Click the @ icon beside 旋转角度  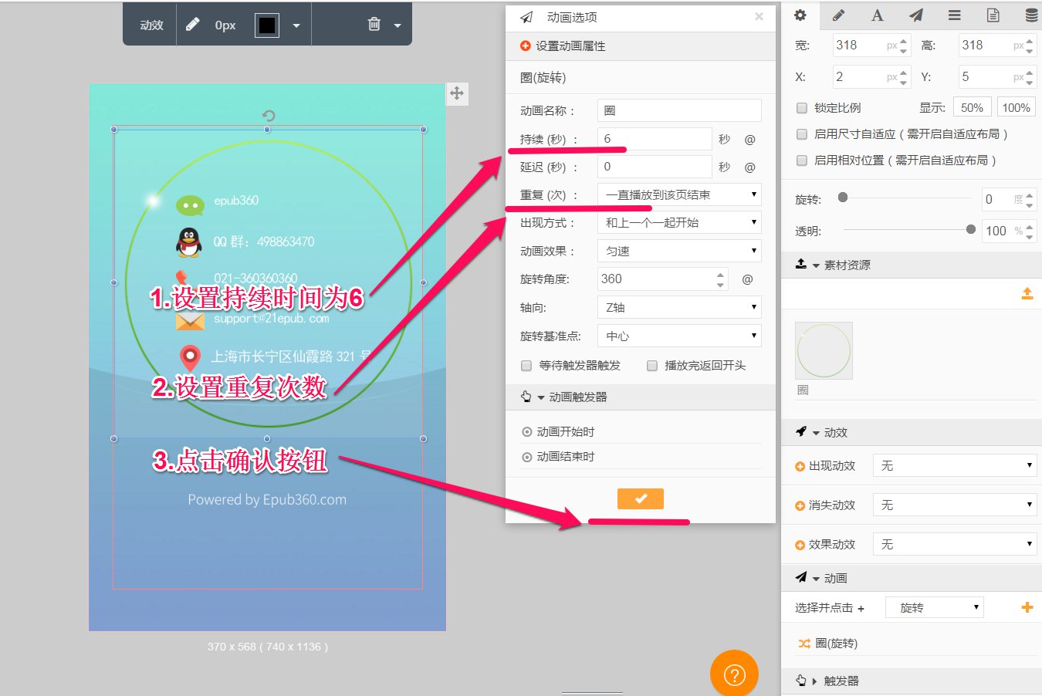click(x=747, y=279)
